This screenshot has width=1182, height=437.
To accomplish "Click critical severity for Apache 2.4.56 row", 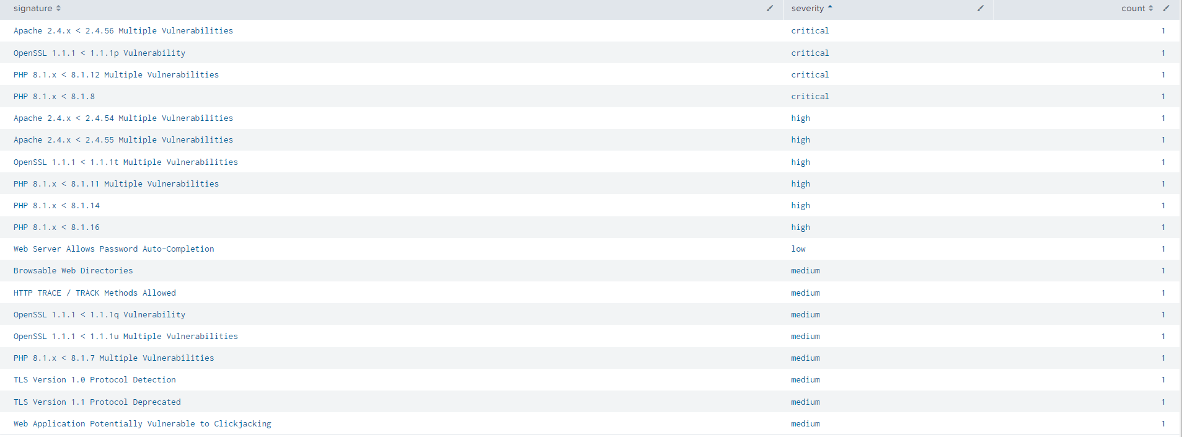I will coord(810,30).
